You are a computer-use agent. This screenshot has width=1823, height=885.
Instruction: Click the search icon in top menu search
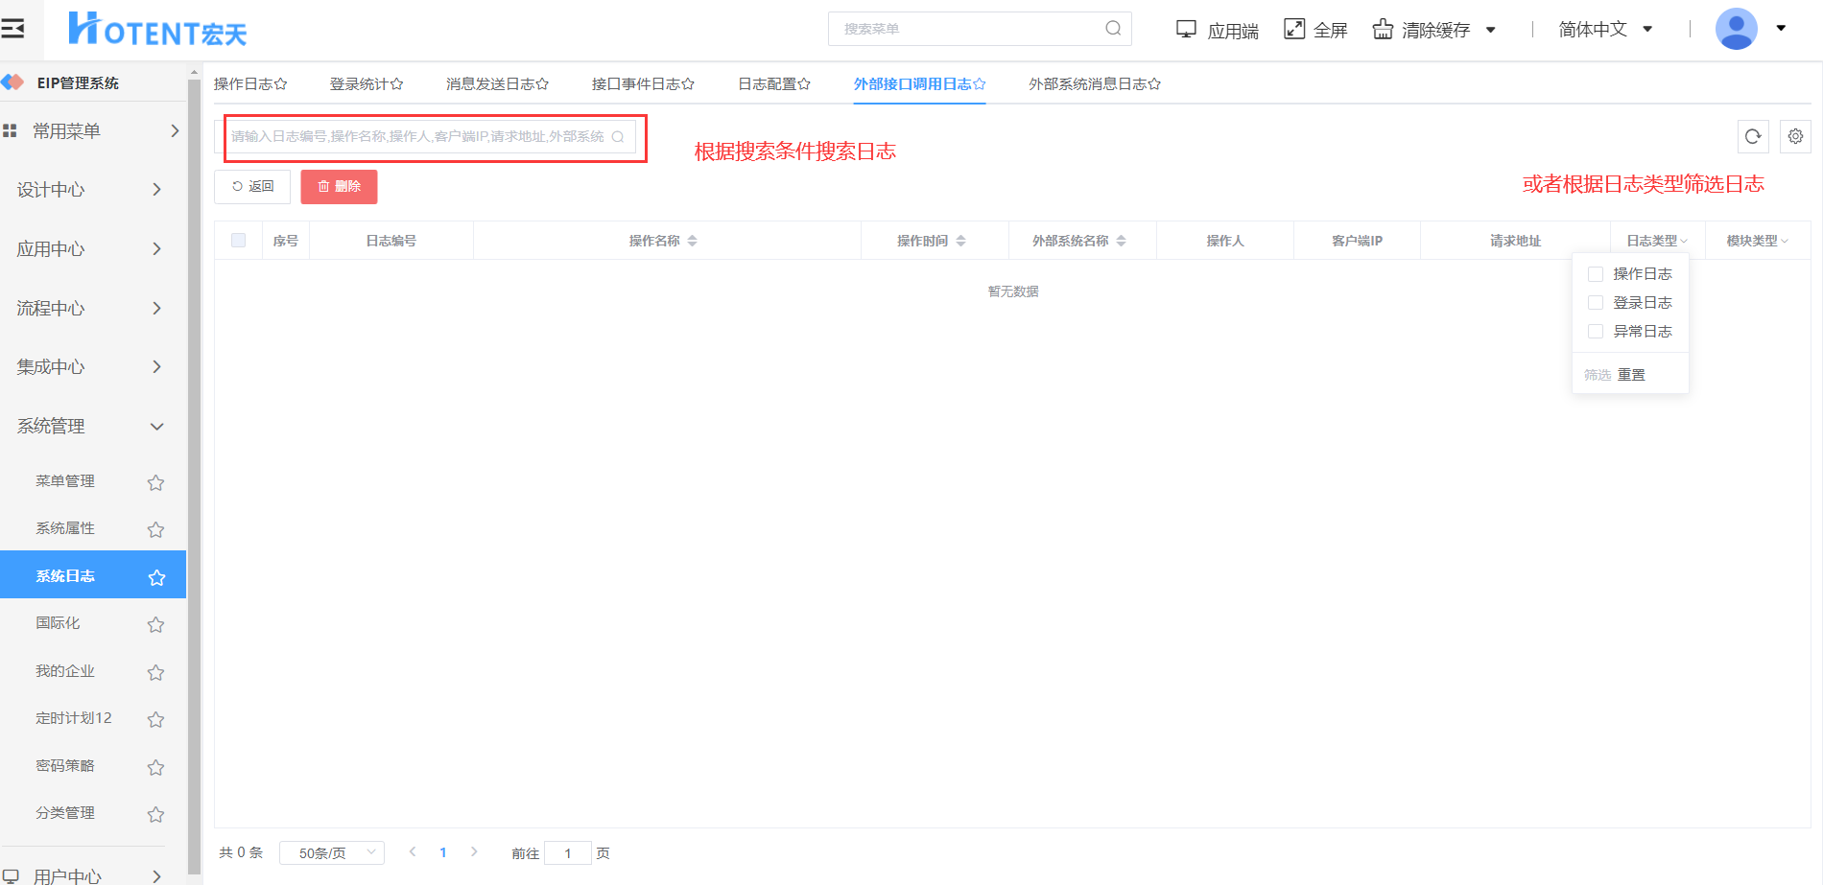(1113, 29)
